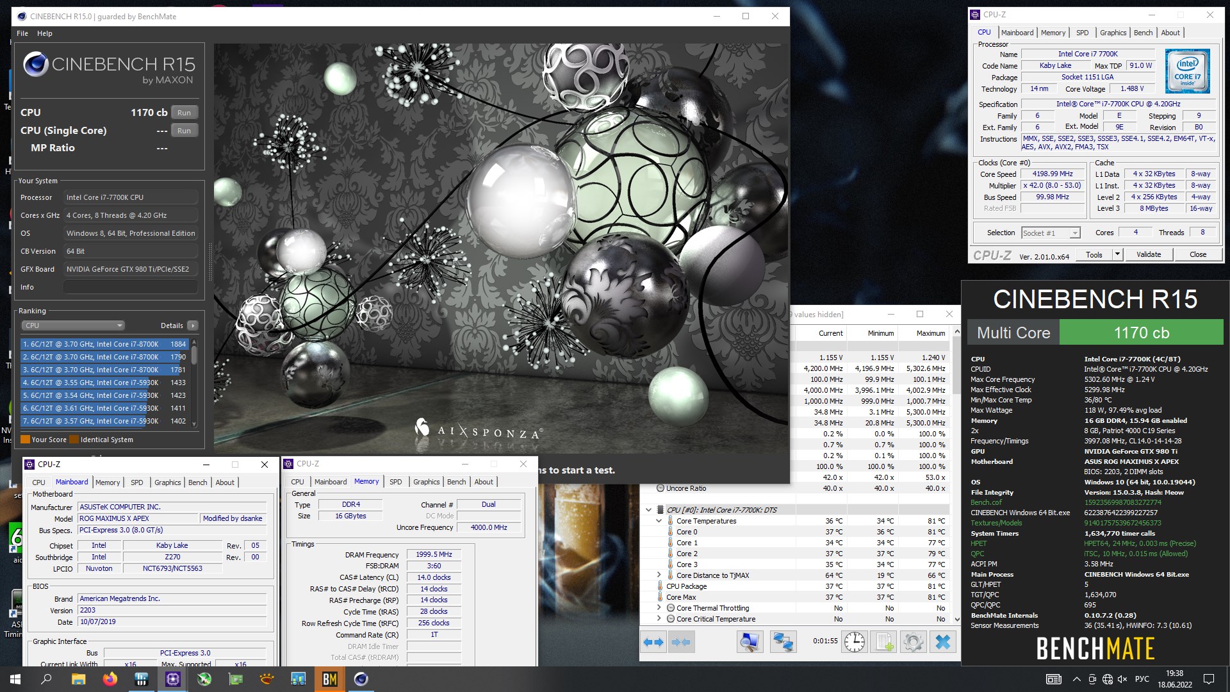The image size is (1230, 692).
Task: Open Windows Start menu
Action: (15, 679)
